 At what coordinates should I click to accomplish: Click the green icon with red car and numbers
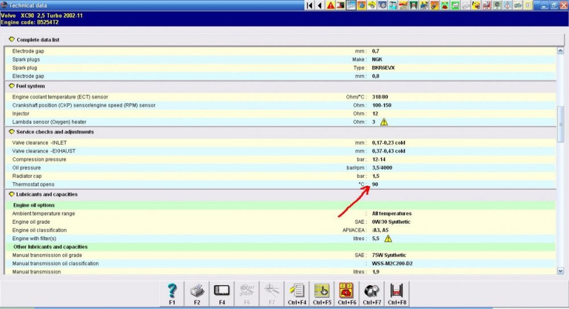pyautogui.click(x=444, y=6)
